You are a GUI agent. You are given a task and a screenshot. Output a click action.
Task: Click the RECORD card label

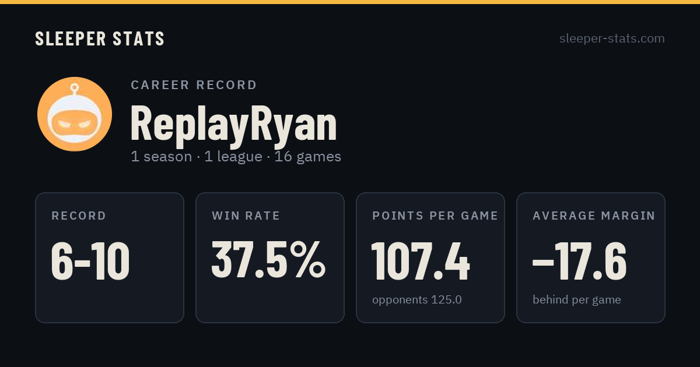point(79,216)
